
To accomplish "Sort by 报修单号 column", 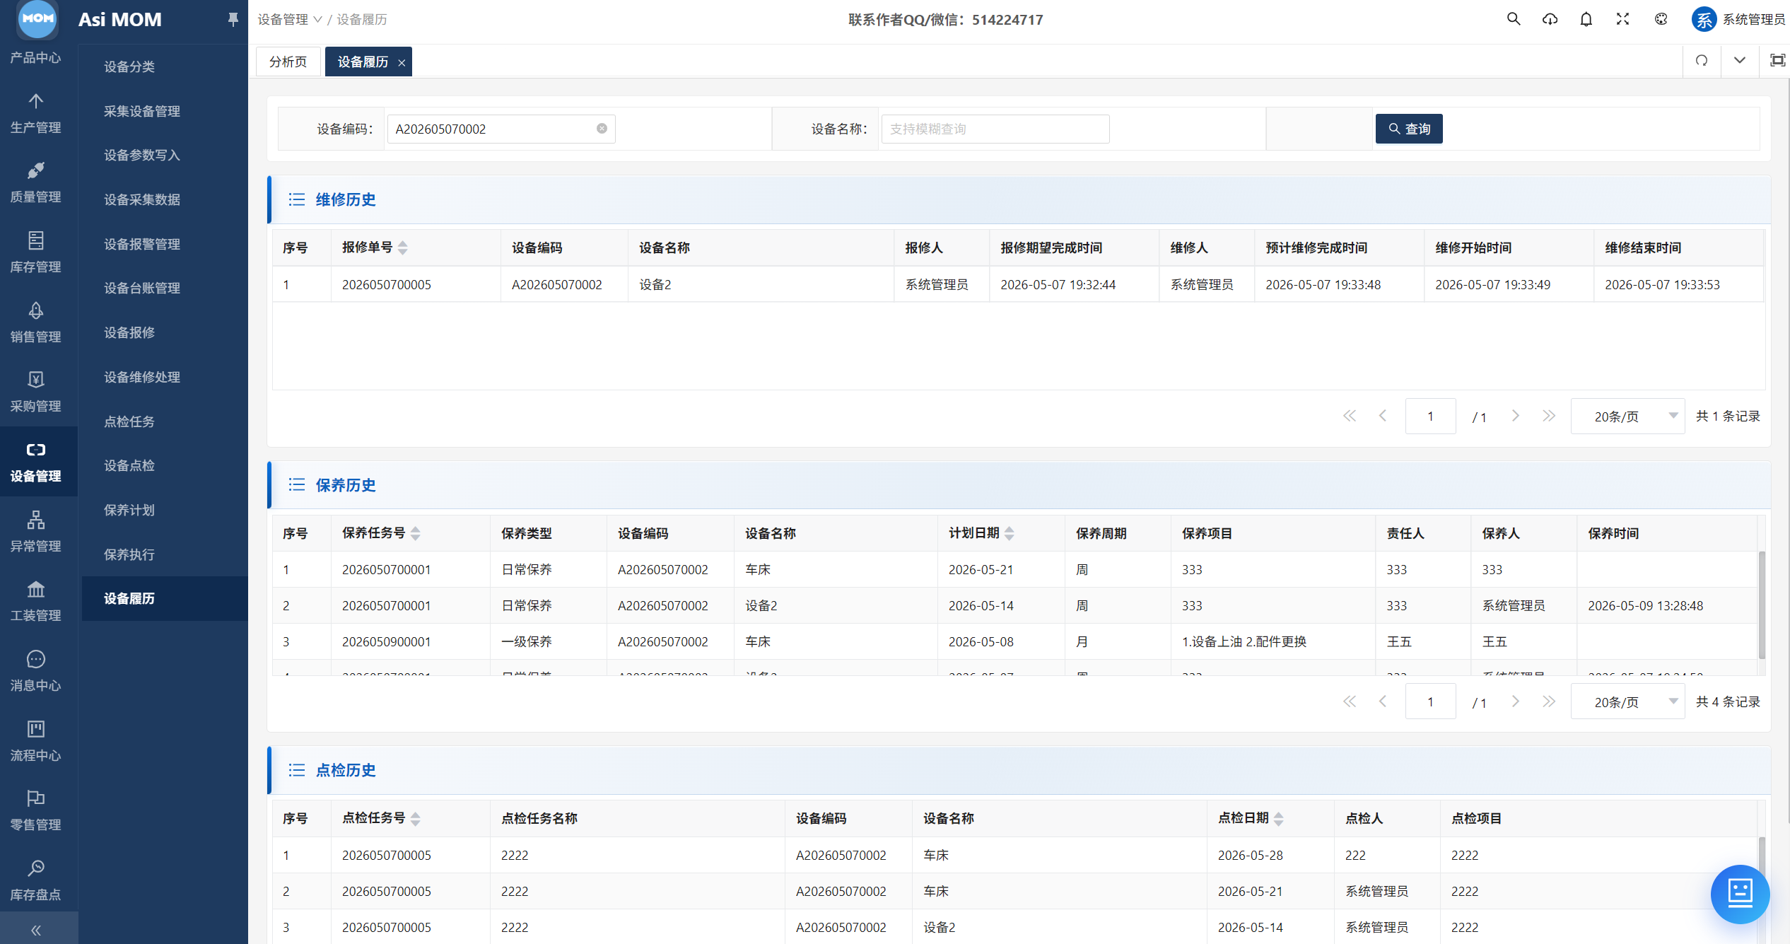I will [x=403, y=247].
